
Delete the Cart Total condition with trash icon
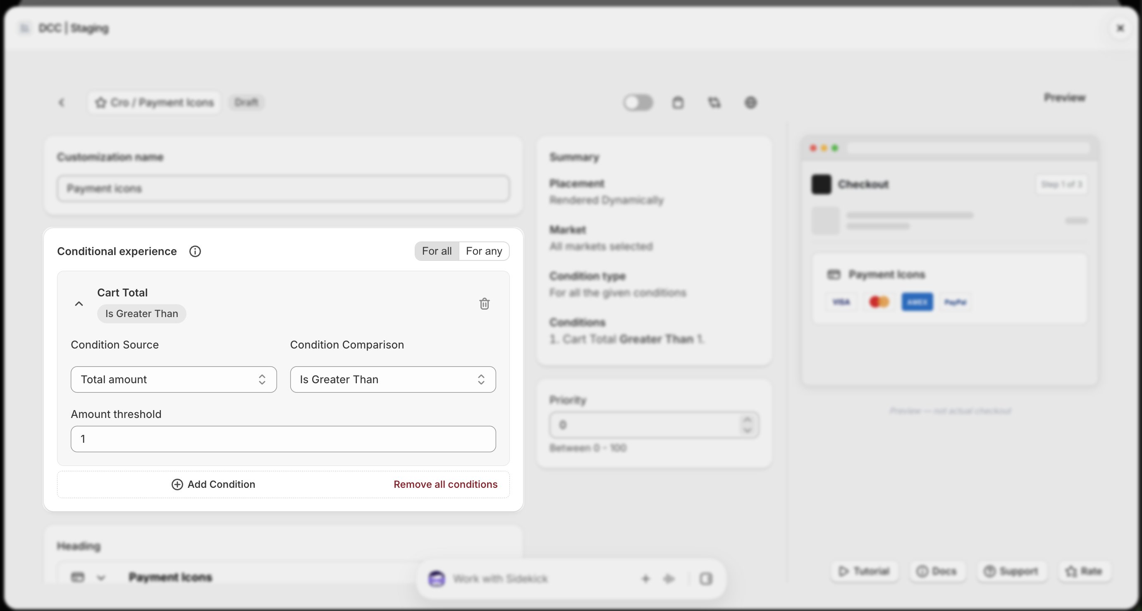484,304
